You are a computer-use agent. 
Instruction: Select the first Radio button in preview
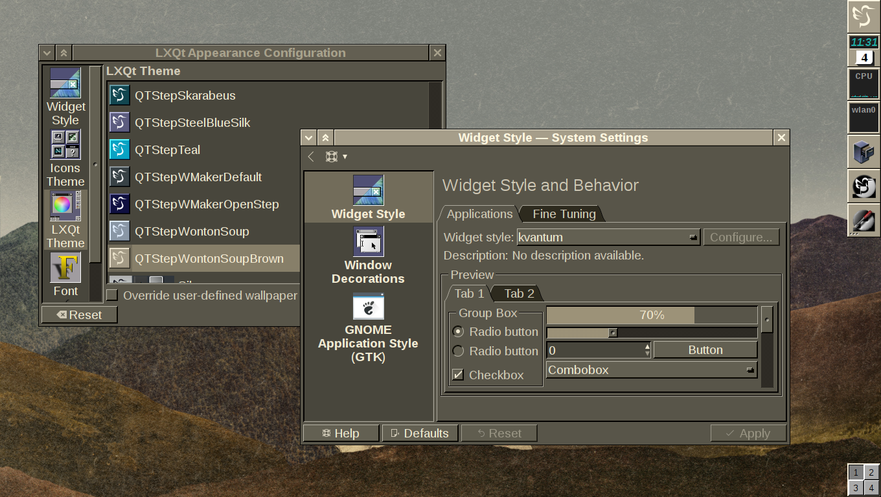[x=458, y=331]
